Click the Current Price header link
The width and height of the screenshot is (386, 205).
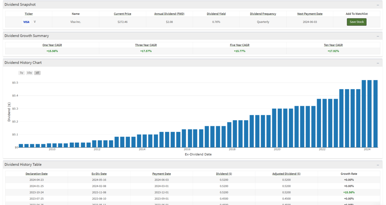(122, 14)
